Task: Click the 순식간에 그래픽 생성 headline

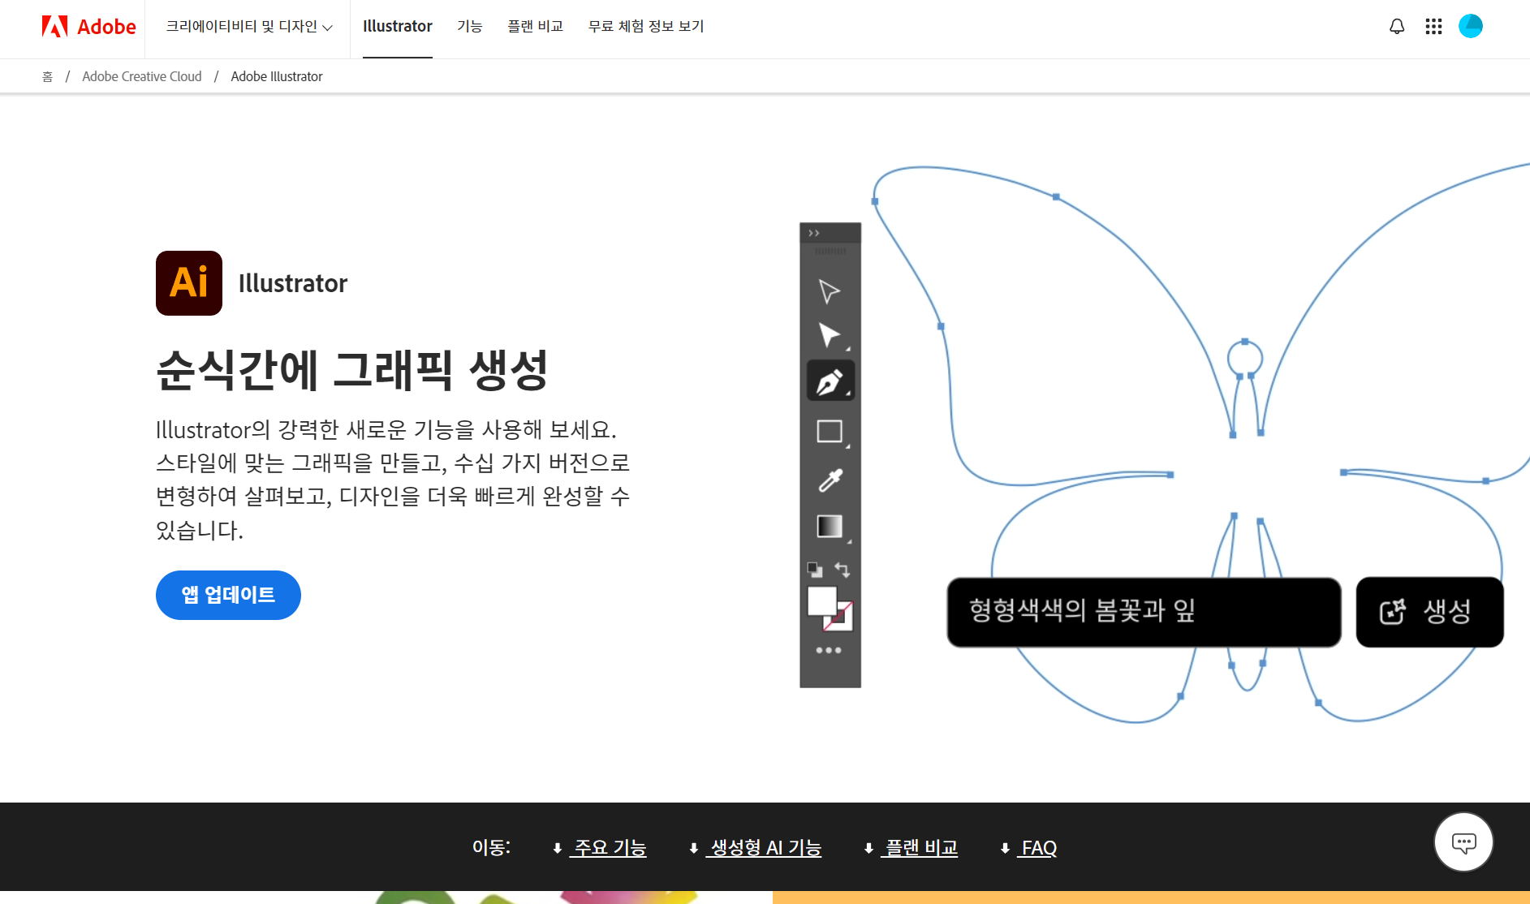Action: 352,370
